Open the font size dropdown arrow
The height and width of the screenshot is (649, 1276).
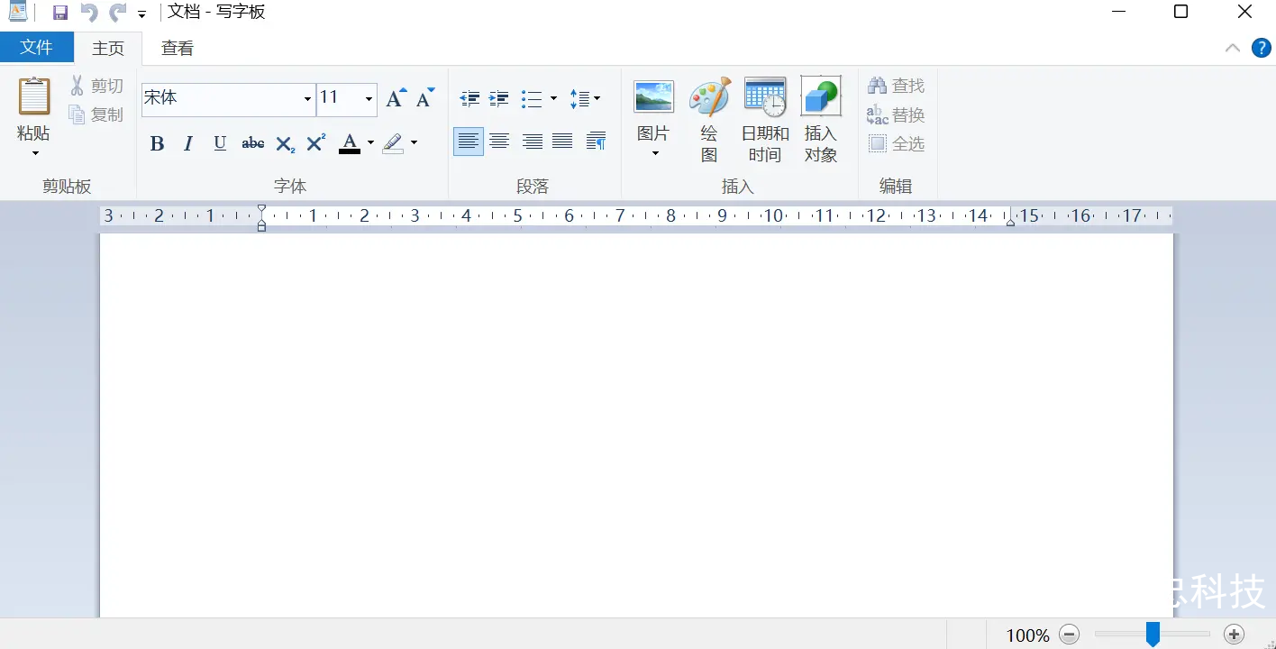tap(369, 99)
